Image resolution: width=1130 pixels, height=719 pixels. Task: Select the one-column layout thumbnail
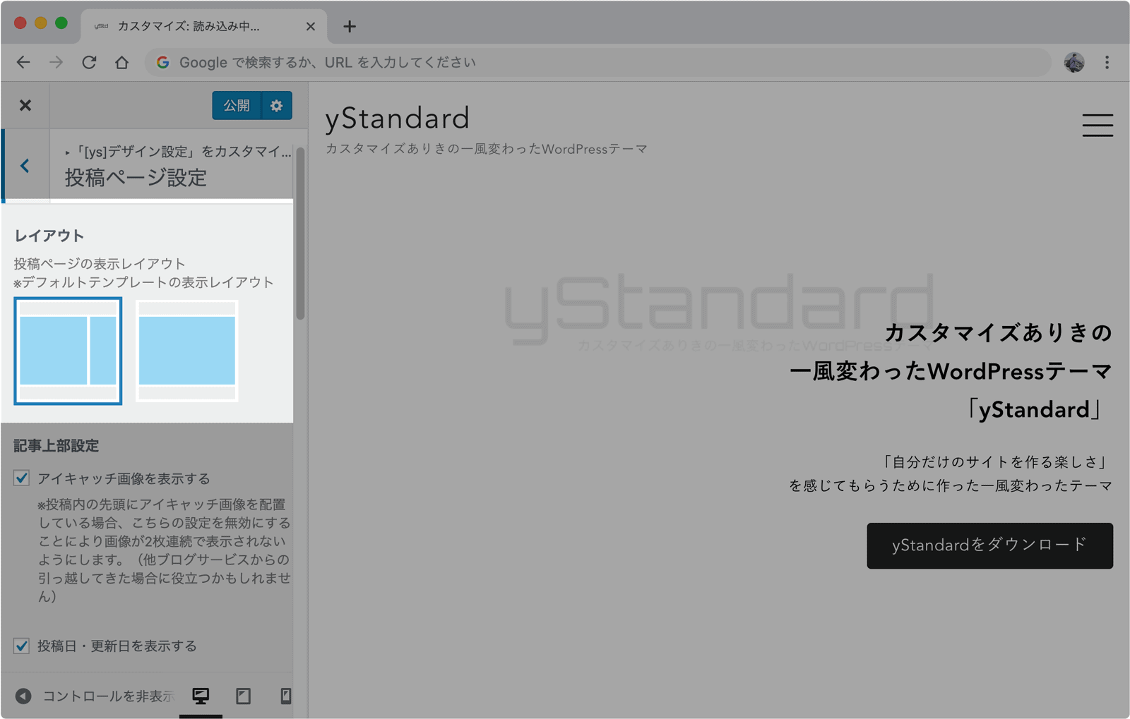click(186, 351)
